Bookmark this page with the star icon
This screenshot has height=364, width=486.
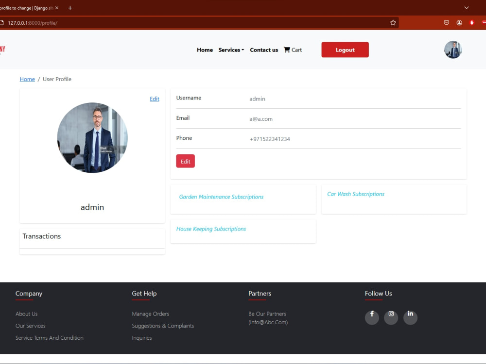[x=393, y=23]
